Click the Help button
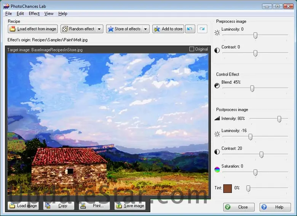Image resolution: width=297 pixels, height=216 pixels. coord(275,207)
